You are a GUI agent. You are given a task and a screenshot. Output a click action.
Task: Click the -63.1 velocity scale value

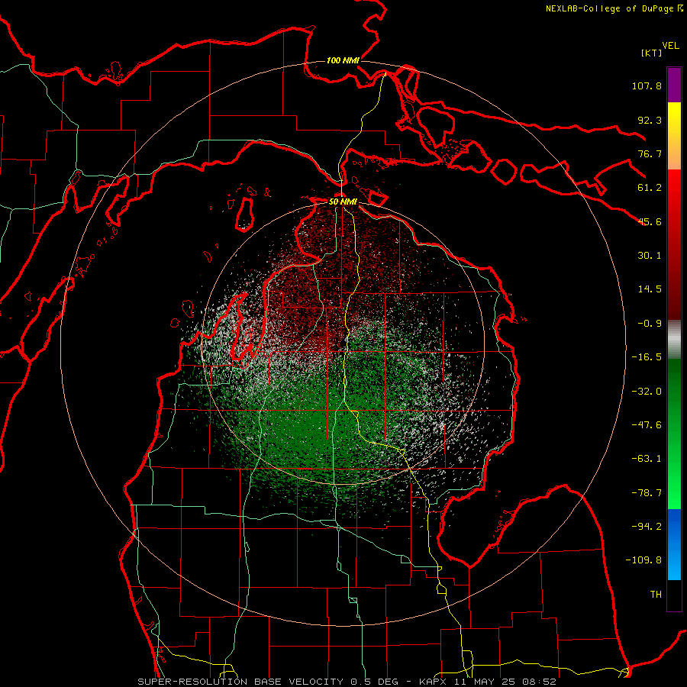[647, 459]
